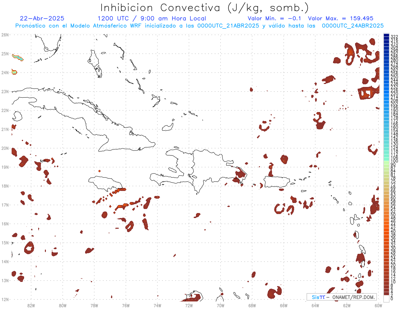Select the 19N latitude label
402x310 pixels.
(x=5, y=167)
